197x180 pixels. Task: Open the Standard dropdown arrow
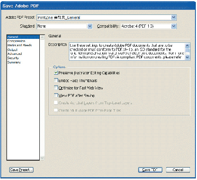pyautogui.click(x=90, y=26)
